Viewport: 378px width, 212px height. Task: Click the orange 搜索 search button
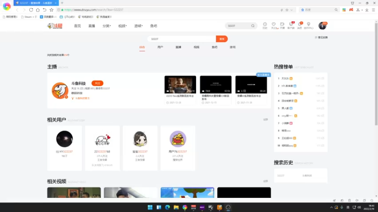point(222,39)
